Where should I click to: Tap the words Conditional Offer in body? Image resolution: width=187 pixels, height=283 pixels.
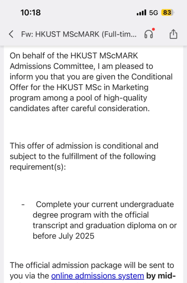click(91, 82)
